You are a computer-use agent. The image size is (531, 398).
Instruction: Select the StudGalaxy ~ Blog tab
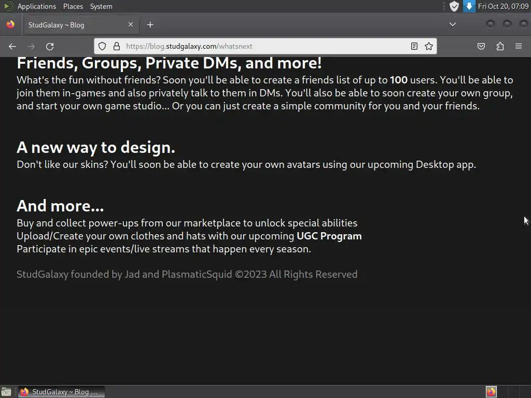click(80, 25)
